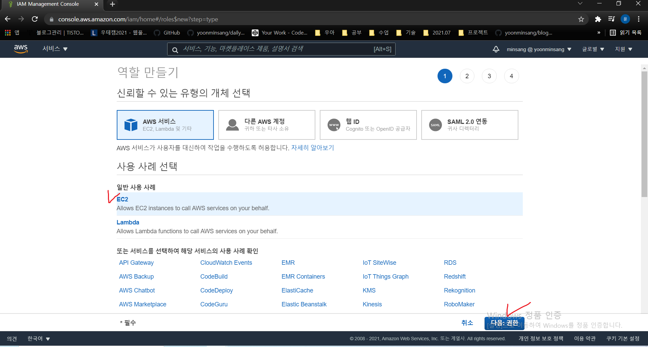Open the 이용 약관 terms link

585,339
